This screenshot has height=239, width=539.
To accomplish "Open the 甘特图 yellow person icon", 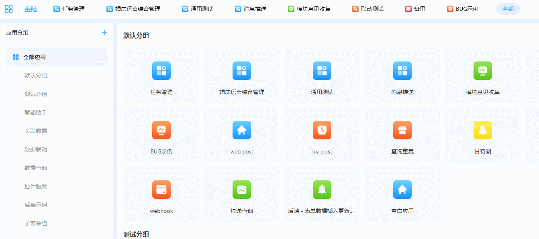I will coord(483,130).
